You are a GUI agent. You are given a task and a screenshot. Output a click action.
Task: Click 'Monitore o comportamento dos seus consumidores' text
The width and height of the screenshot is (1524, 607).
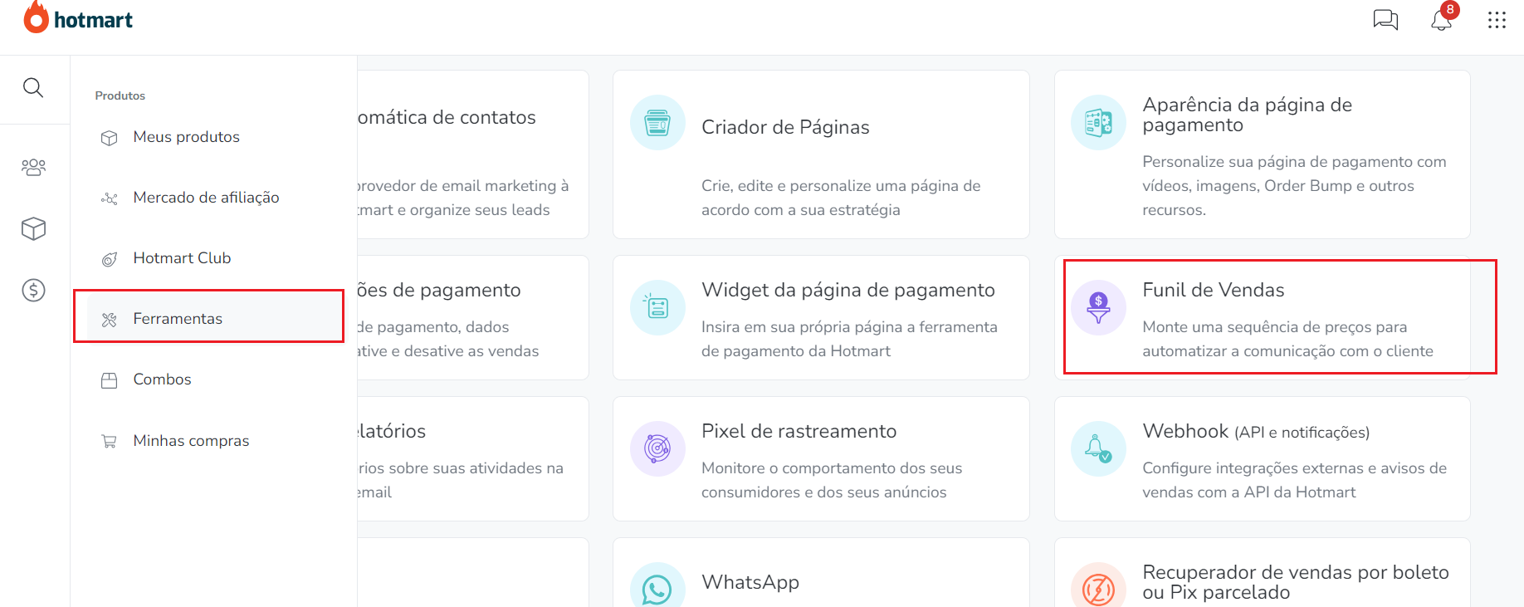point(832,480)
